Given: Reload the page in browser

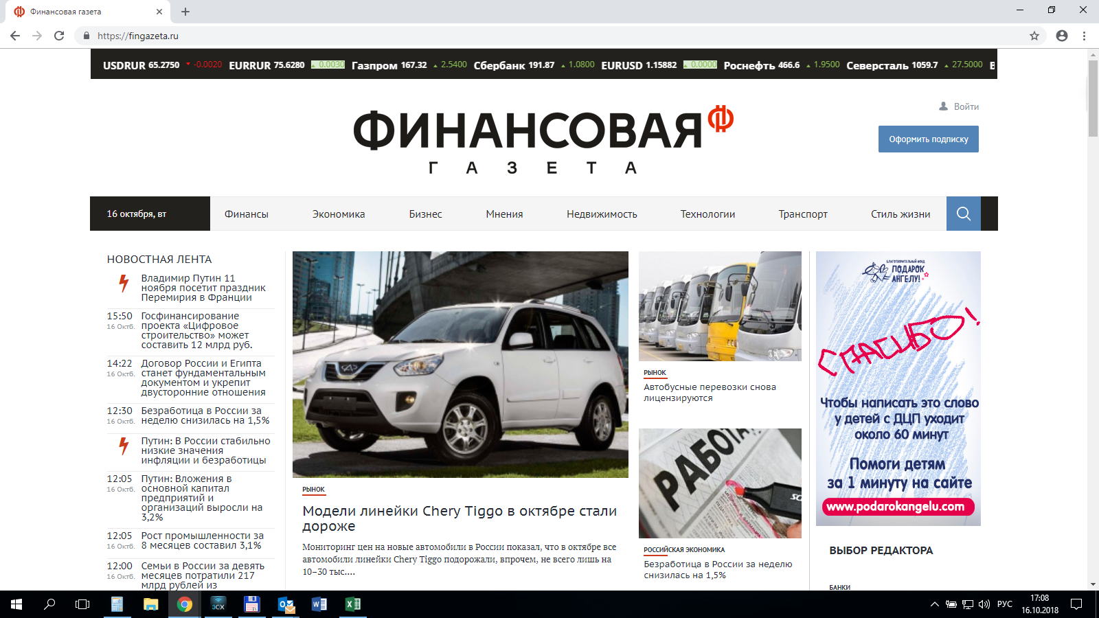Looking at the screenshot, I should (59, 36).
